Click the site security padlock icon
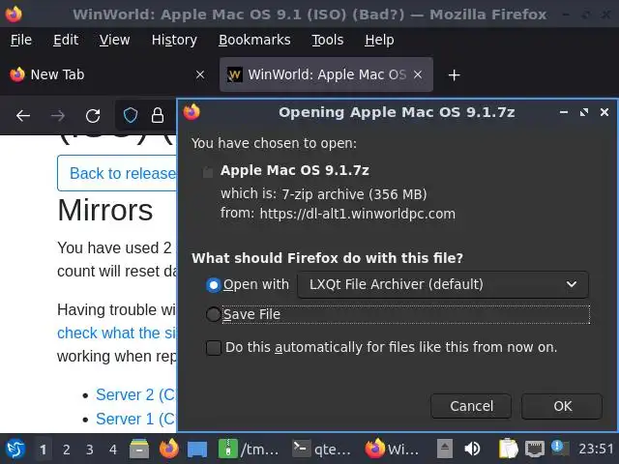Viewport: 619px width, 464px height. (x=158, y=116)
